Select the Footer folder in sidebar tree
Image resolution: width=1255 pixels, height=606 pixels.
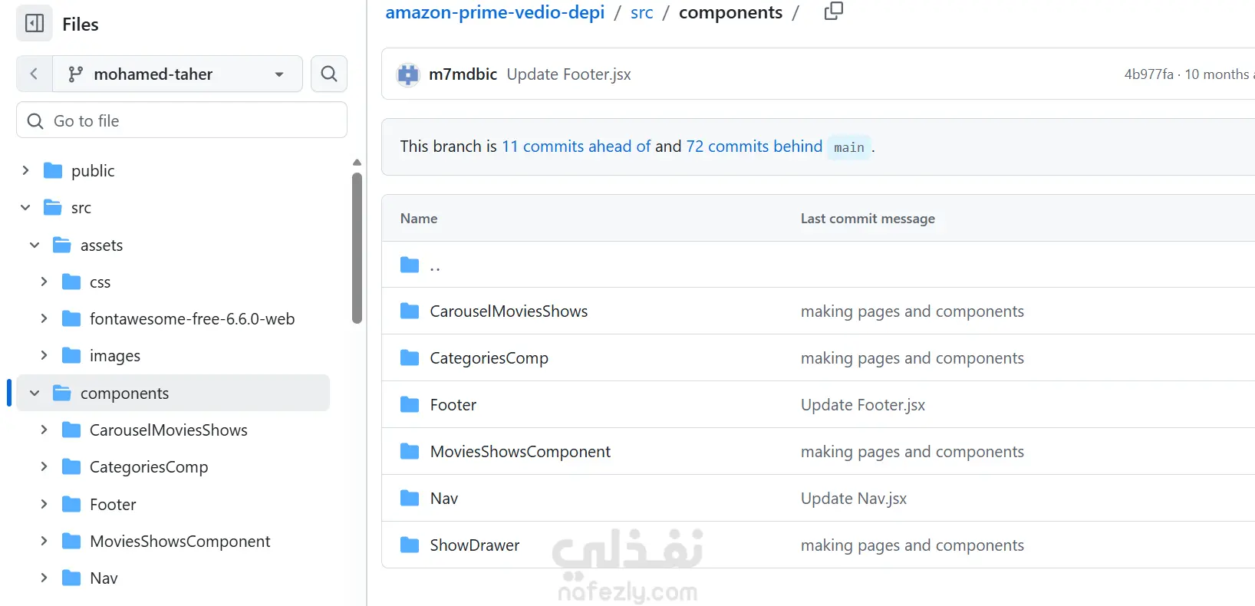[112, 505]
